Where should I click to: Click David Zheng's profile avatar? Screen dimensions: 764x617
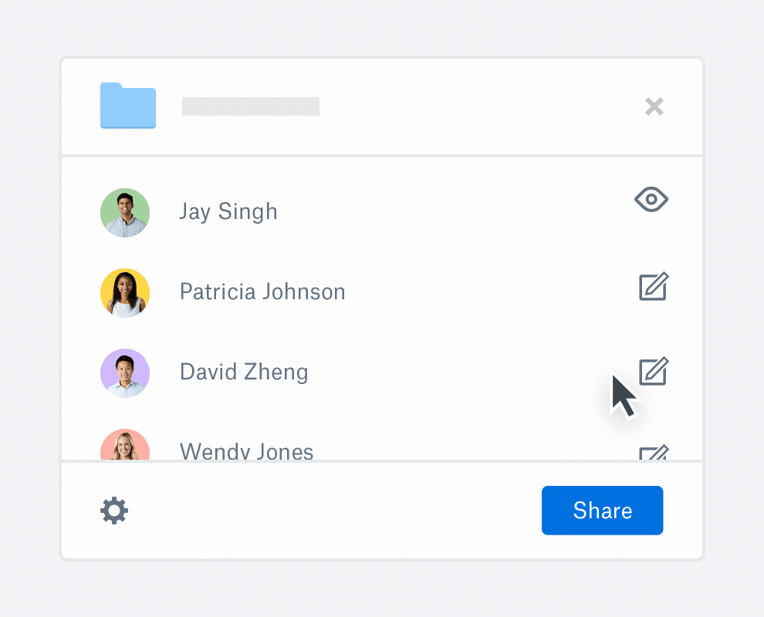click(x=125, y=373)
